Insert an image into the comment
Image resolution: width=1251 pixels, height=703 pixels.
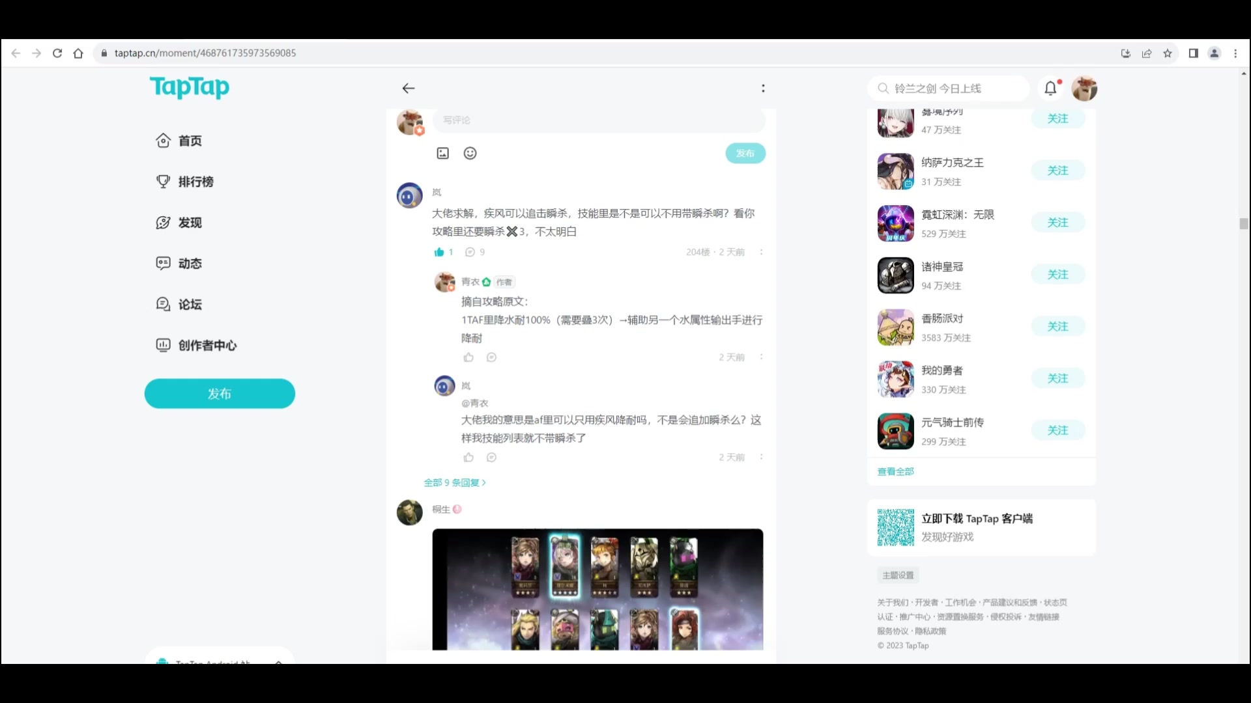[x=443, y=153]
